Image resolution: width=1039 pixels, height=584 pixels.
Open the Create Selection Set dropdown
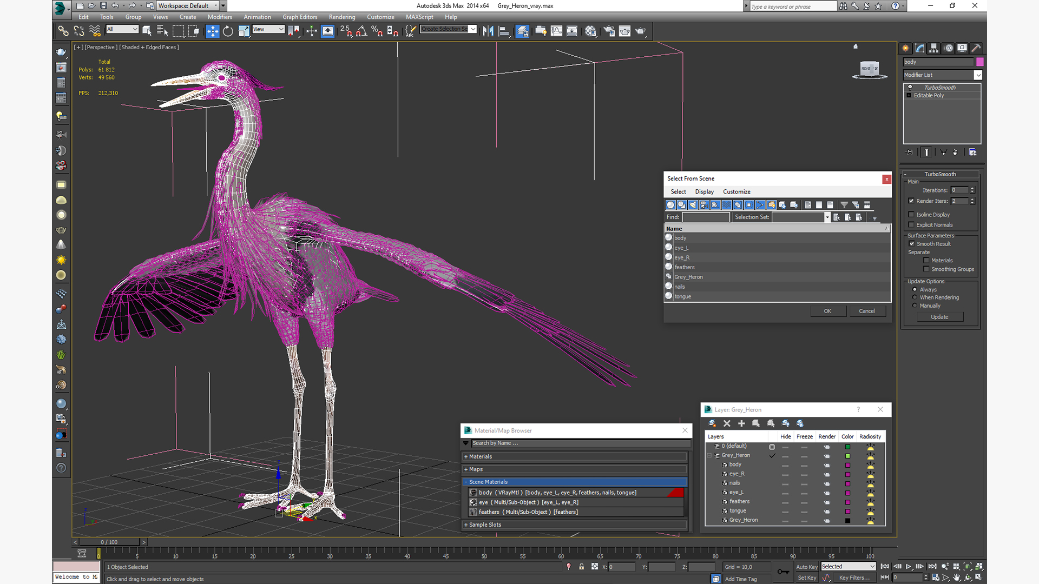click(x=473, y=29)
